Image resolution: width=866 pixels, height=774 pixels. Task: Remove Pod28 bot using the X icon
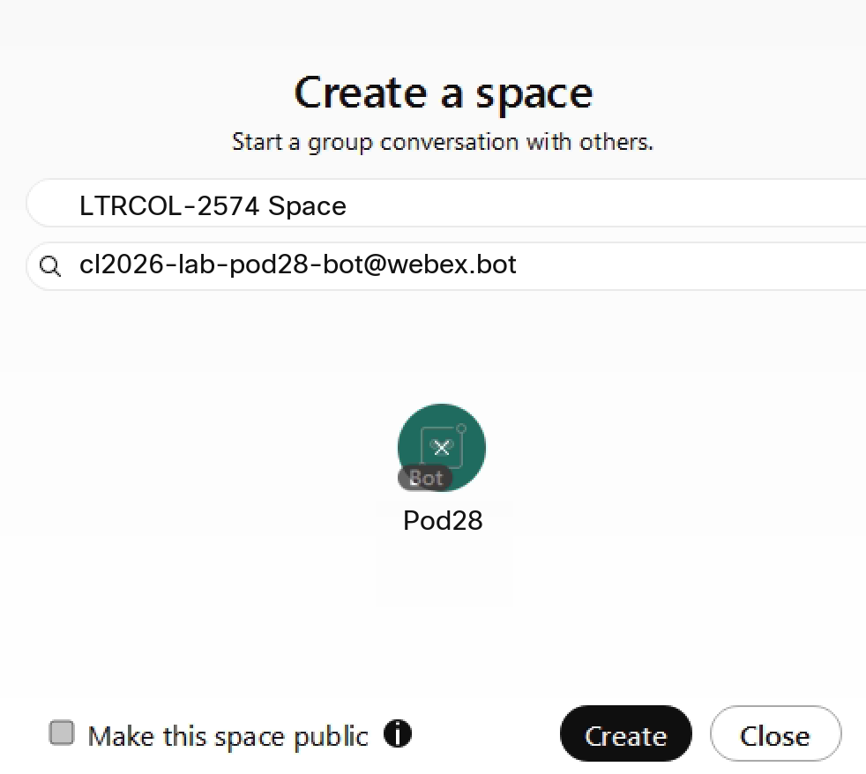tap(442, 447)
